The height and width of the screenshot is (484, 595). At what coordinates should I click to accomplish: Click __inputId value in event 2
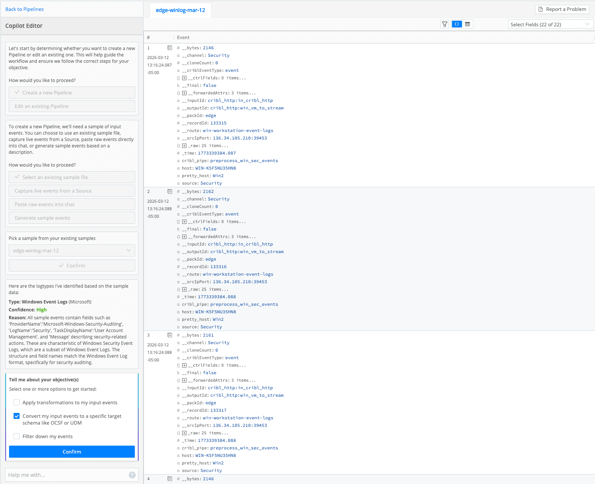pos(240,244)
